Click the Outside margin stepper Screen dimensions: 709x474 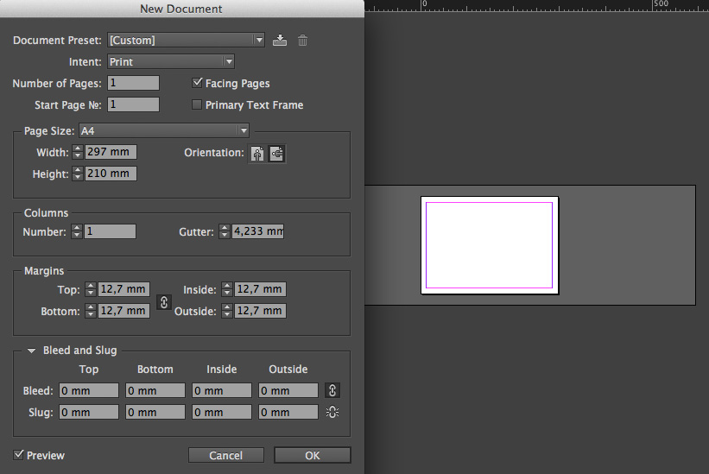[227, 311]
